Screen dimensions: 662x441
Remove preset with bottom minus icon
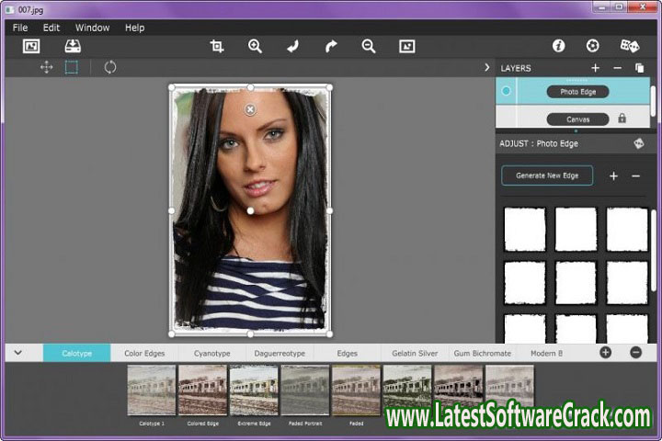pyautogui.click(x=636, y=353)
